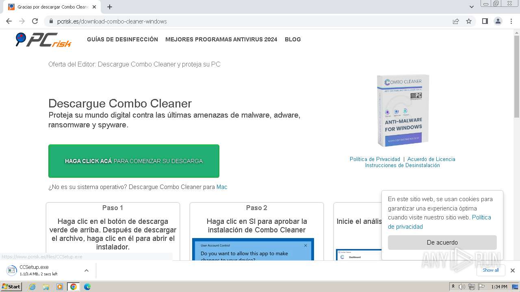Go to the Blog section

292,39
